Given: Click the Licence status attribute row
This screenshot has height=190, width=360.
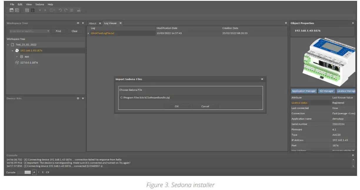Looking at the screenshot, I should click(323, 103).
